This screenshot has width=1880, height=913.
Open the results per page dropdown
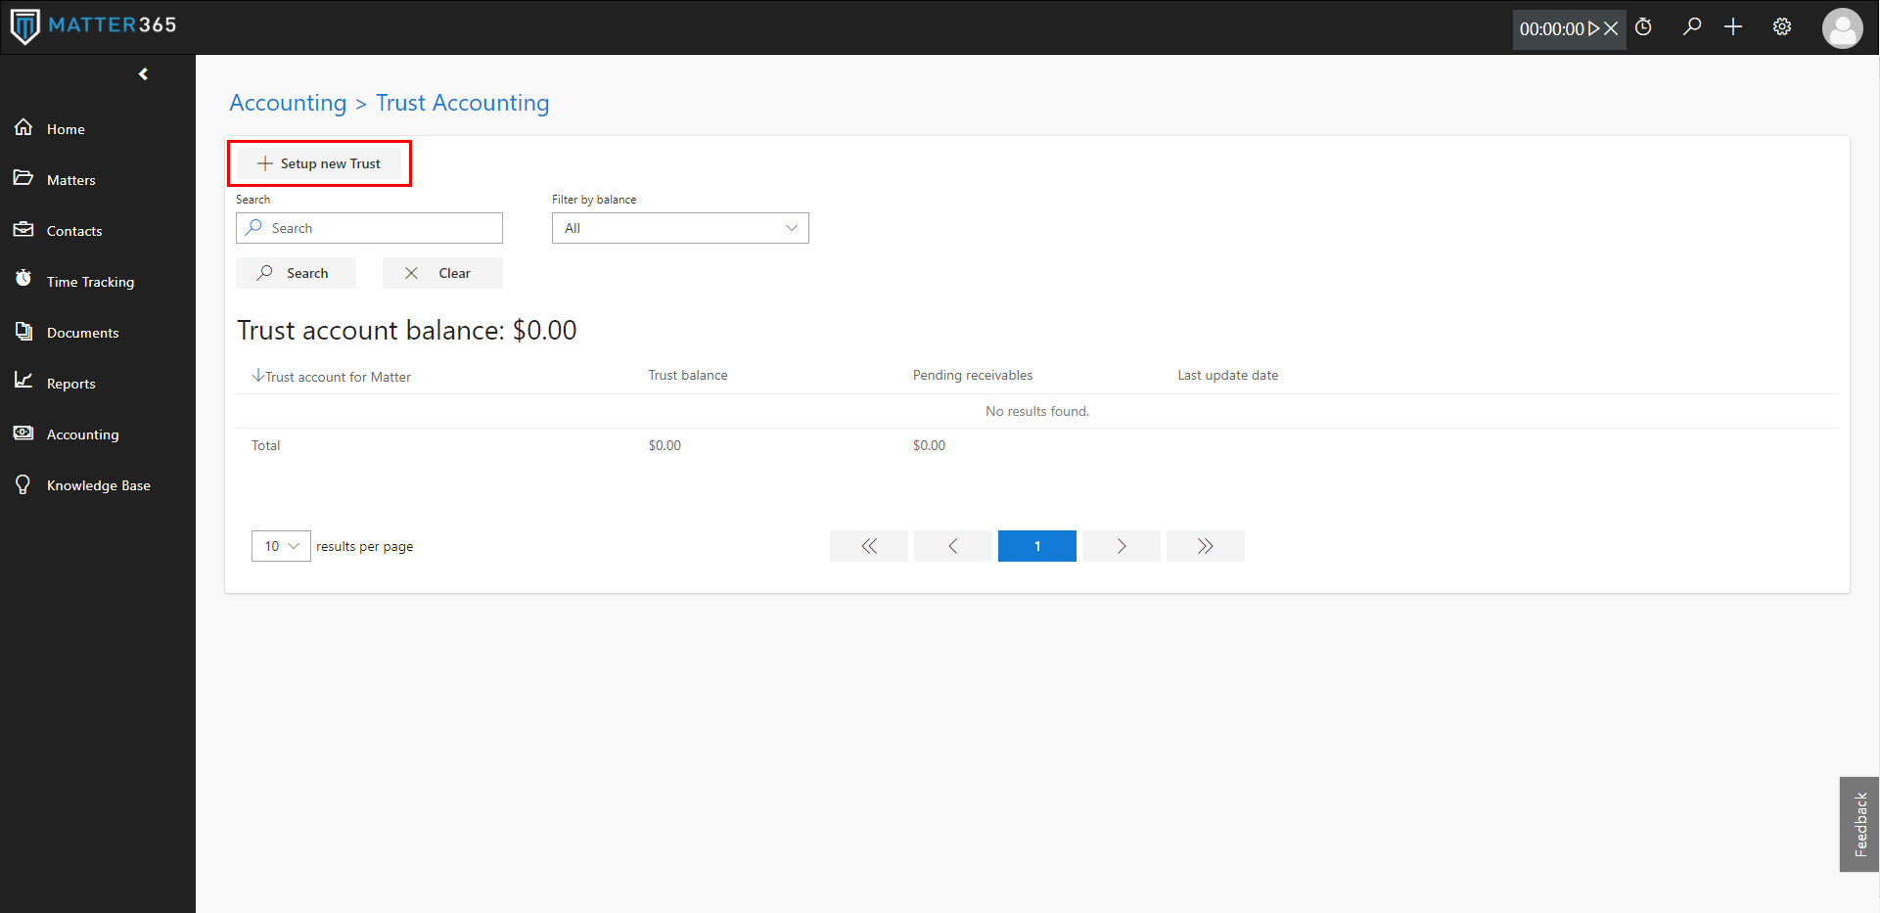click(281, 546)
